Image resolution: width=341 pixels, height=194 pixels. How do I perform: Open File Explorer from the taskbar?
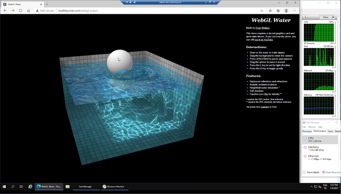67,187
